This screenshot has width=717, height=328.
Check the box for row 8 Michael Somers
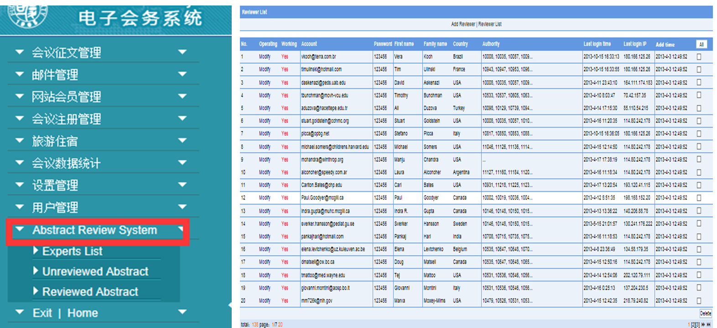[x=699, y=147]
